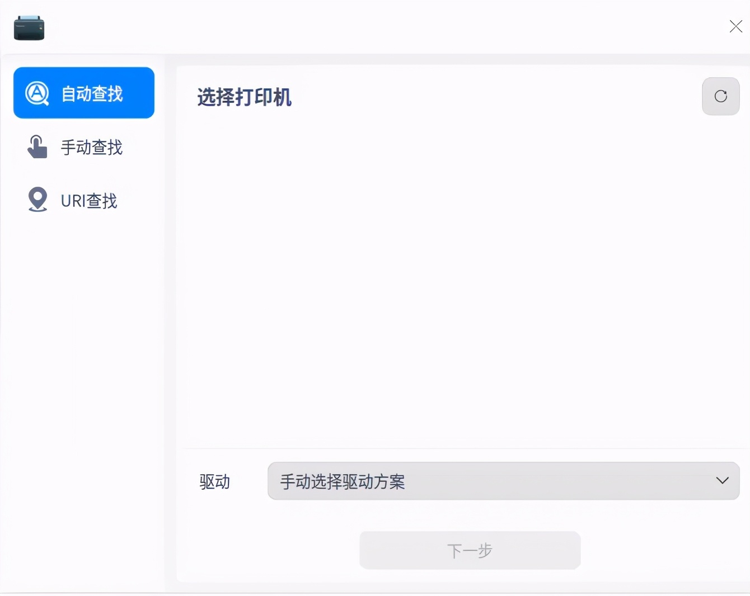Expand the driver selection combo box
Viewport: 750px width, 596px height.
pos(503,481)
